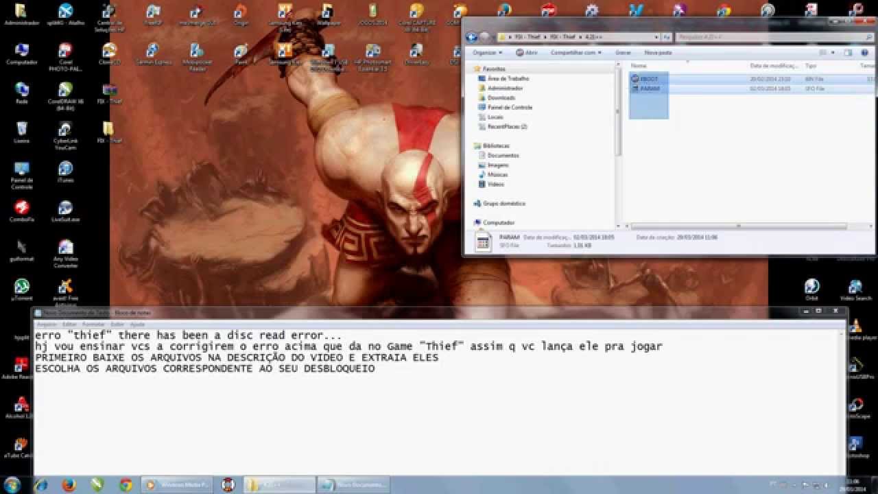Switch to Windows Media Player taskbar button
The height and width of the screenshot is (494, 878).
point(178,485)
